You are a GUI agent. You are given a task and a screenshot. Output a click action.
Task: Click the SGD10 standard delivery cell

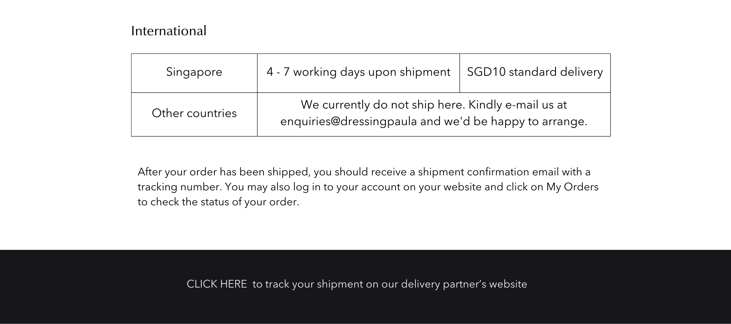point(535,72)
